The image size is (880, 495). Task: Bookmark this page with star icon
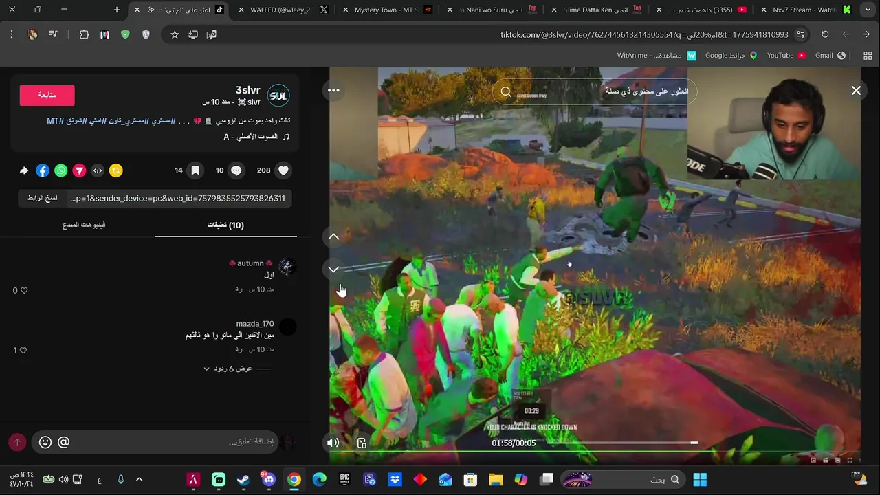coord(175,34)
